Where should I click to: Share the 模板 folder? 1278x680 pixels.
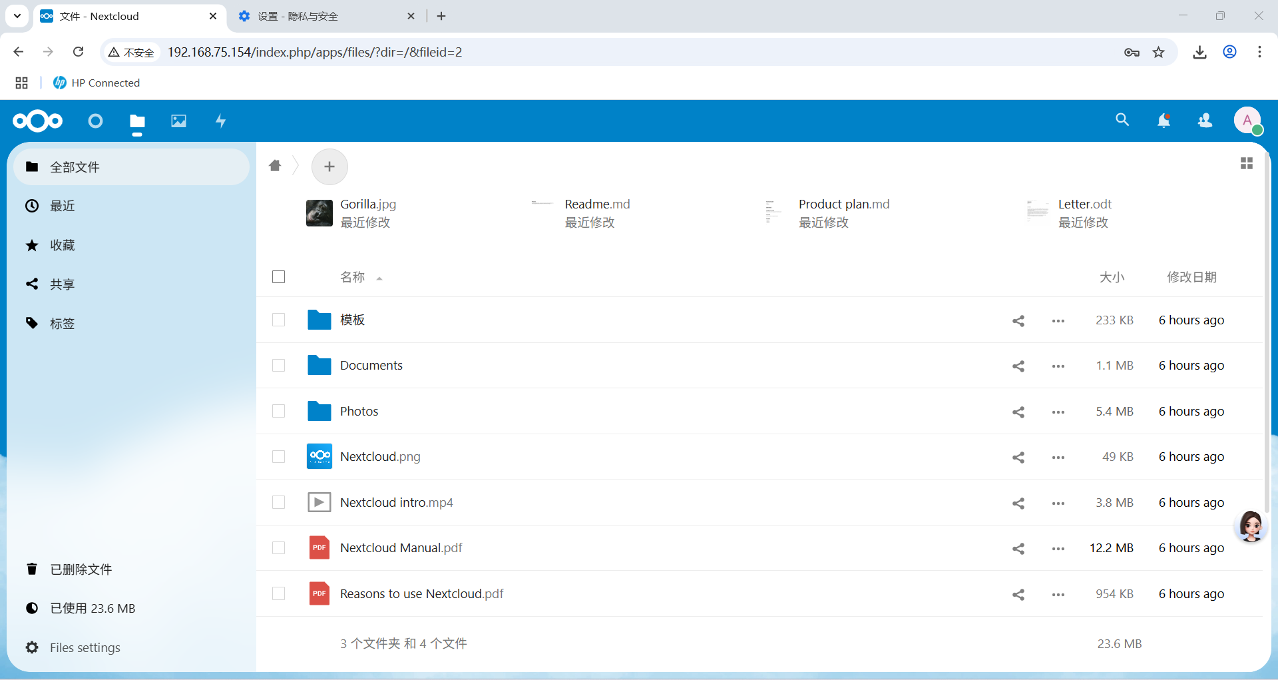coord(1018,320)
